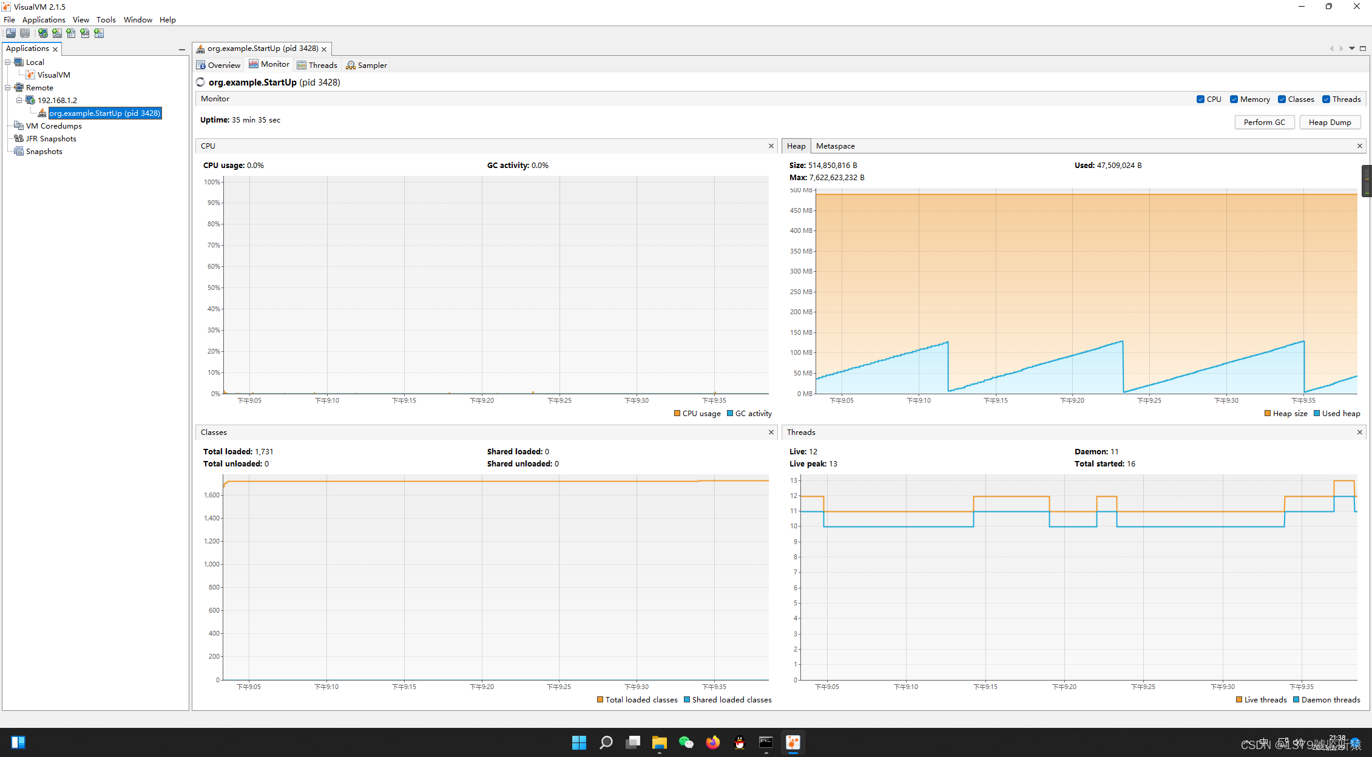
Task: Open the Tools menu
Action: (x=106, y=19)
